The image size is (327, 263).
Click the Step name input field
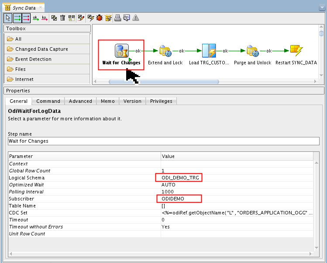[164, 141]
